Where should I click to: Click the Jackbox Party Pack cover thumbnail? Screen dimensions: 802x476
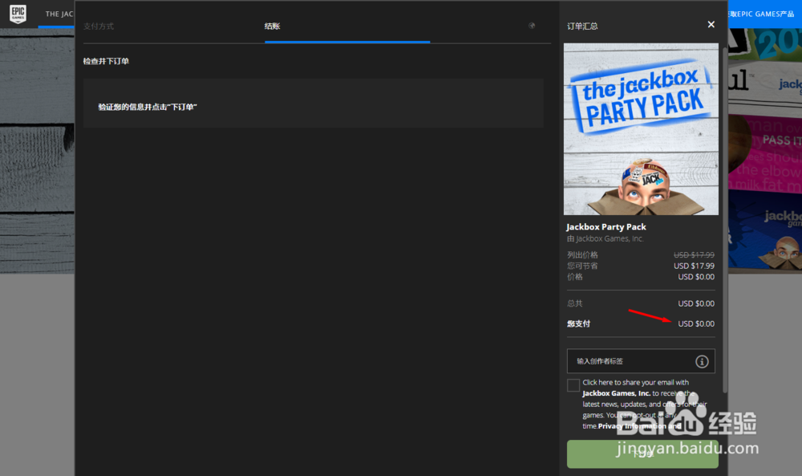[x=641, y=129]
